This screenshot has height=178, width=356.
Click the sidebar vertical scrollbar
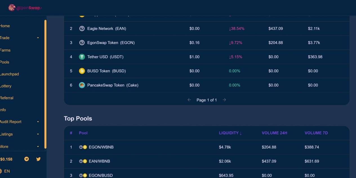pos(45,84)
